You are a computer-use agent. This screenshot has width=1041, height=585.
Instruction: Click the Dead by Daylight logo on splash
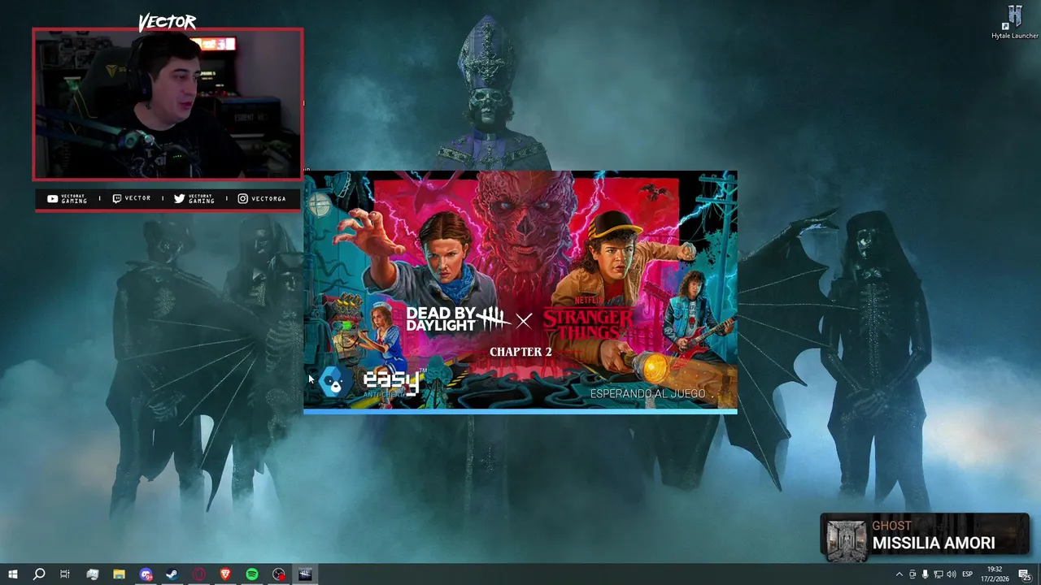457,319
